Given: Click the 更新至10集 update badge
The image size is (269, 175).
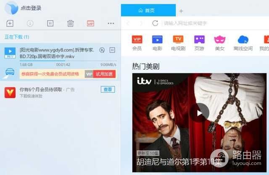Looking at the screenshot, I should pyautogui.click(x=148, y=153).
